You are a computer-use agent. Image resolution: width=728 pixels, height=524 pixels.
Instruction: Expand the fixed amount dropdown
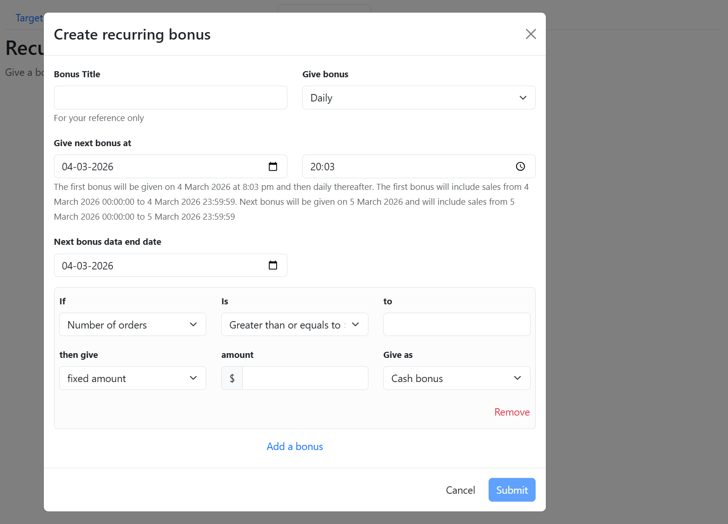pyautogui.click(x=132, y=378)
